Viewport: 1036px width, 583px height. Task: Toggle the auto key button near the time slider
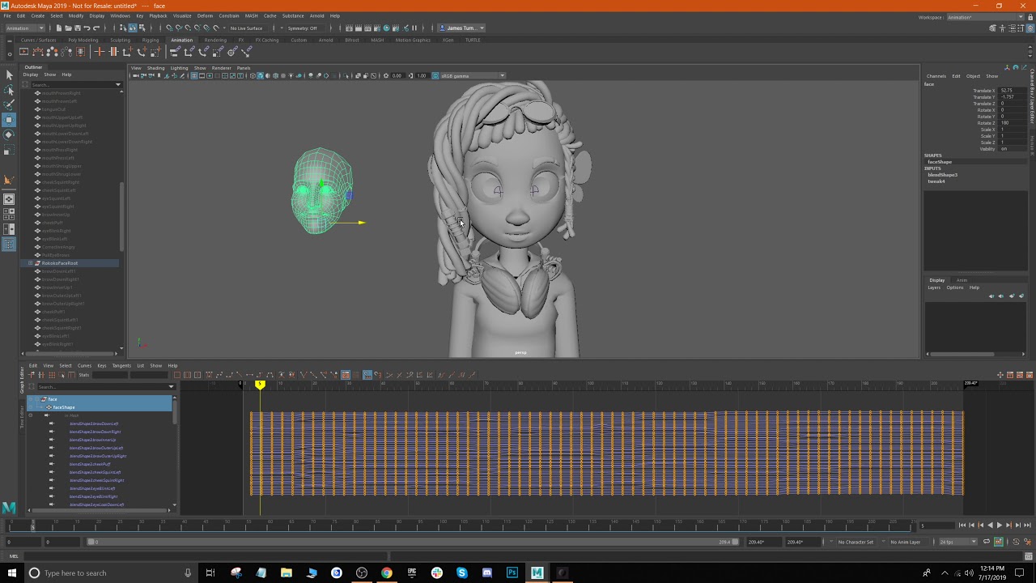[x=999, y=542]
